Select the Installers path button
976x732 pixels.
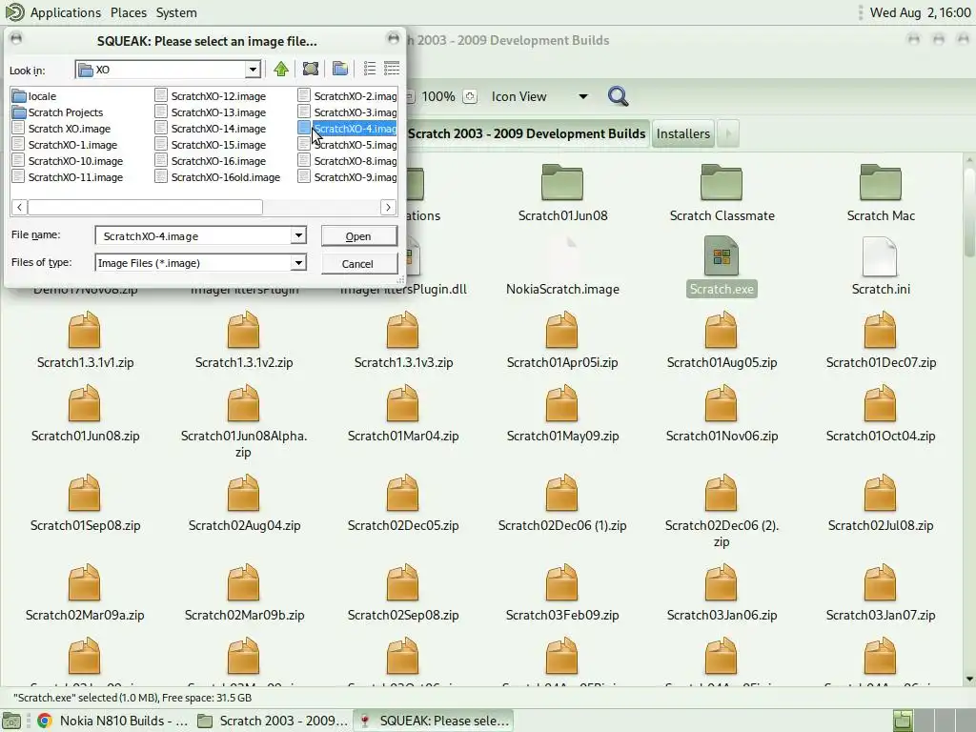pyautogui.click(x=682, y=133)
